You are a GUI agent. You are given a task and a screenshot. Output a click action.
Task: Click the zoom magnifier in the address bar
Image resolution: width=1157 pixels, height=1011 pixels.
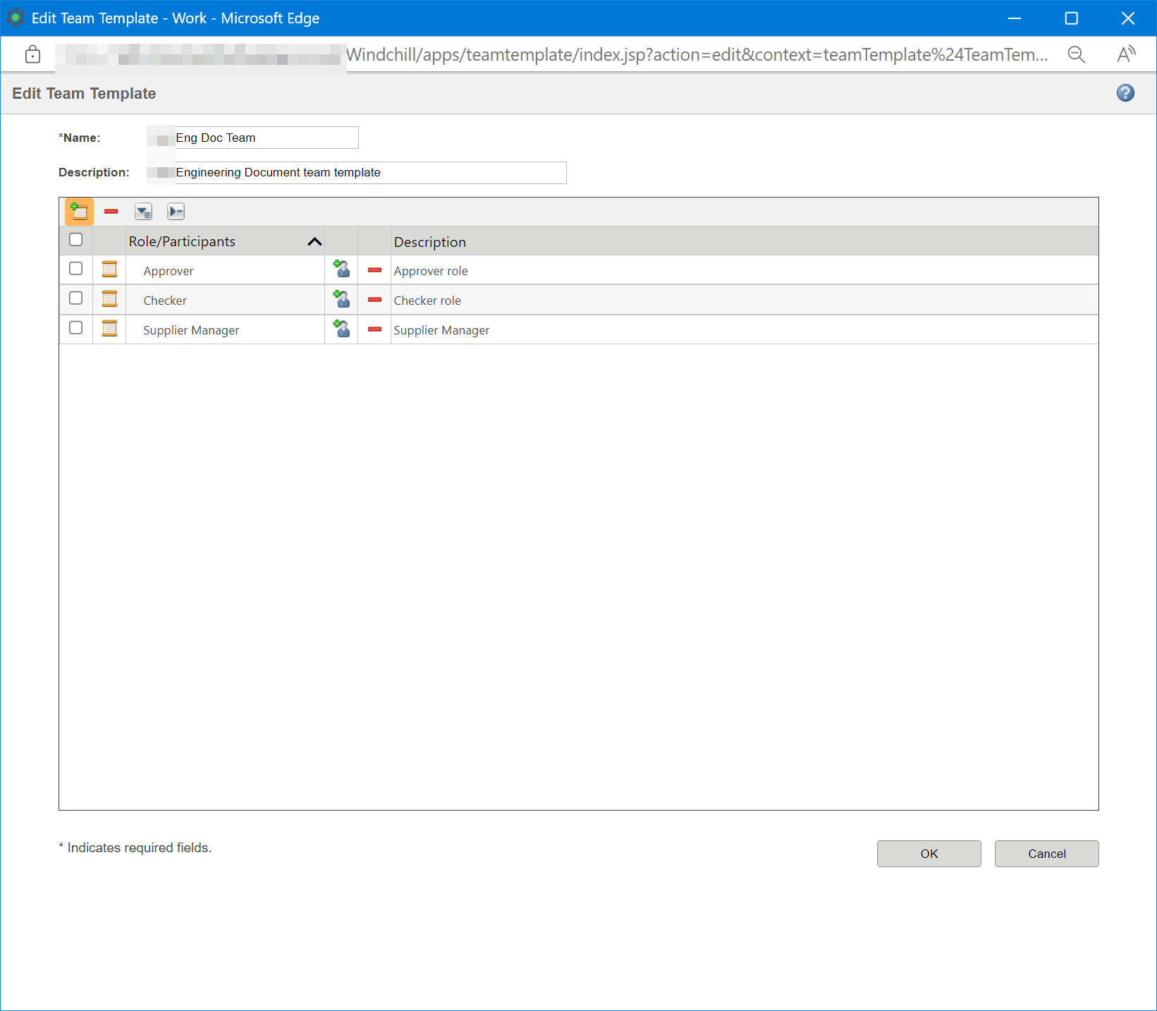(1076, 54)
